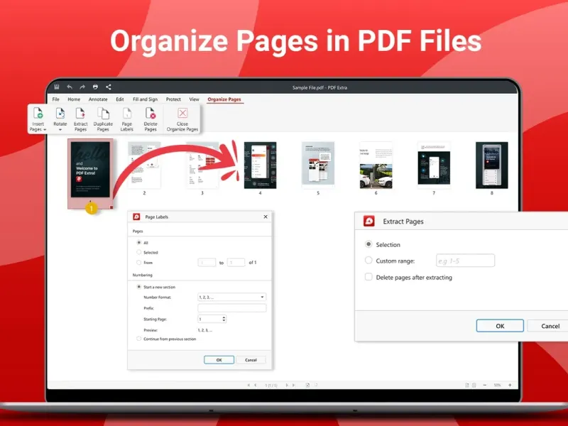
Task: Click the save icon in title bar
Action: tap(57, 87)
